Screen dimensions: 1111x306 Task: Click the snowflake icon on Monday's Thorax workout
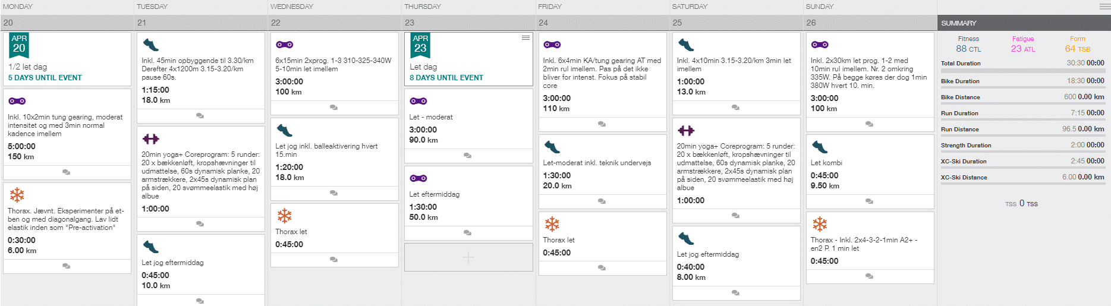coord(17,195)
